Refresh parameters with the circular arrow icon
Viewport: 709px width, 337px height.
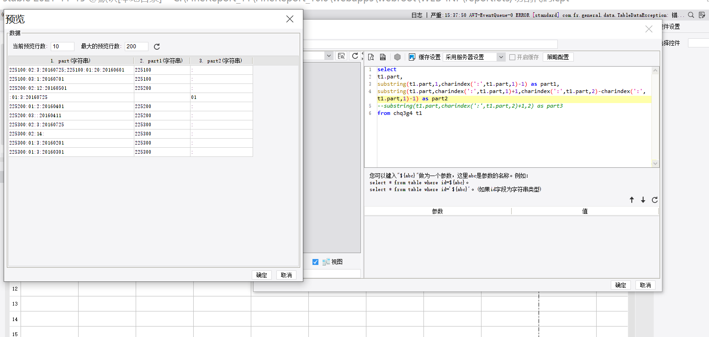(x=655, y=200)
